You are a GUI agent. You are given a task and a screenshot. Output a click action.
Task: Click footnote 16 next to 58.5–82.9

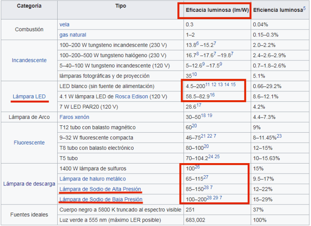coord(212,95)
